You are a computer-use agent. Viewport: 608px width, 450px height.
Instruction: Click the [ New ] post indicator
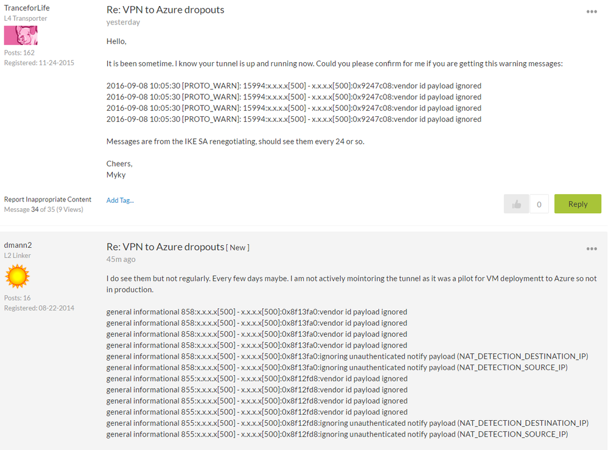pos(238,247)
